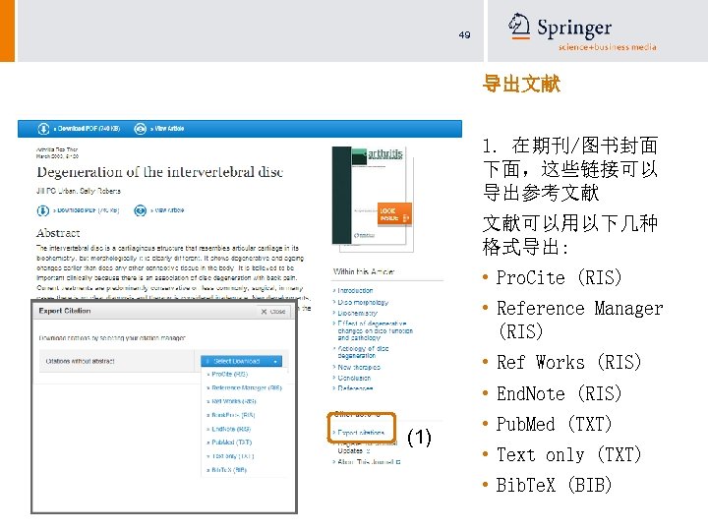Click the Export Citation dialog title
Image resolution: width=708 pixels, height=531 pixels.
tap(65, 311)
